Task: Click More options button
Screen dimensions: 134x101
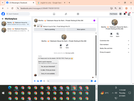Action: tap(81, 29)
